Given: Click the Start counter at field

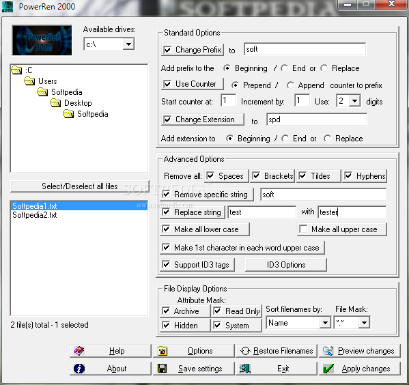Looking at the screenshot, I should (228, 100).
